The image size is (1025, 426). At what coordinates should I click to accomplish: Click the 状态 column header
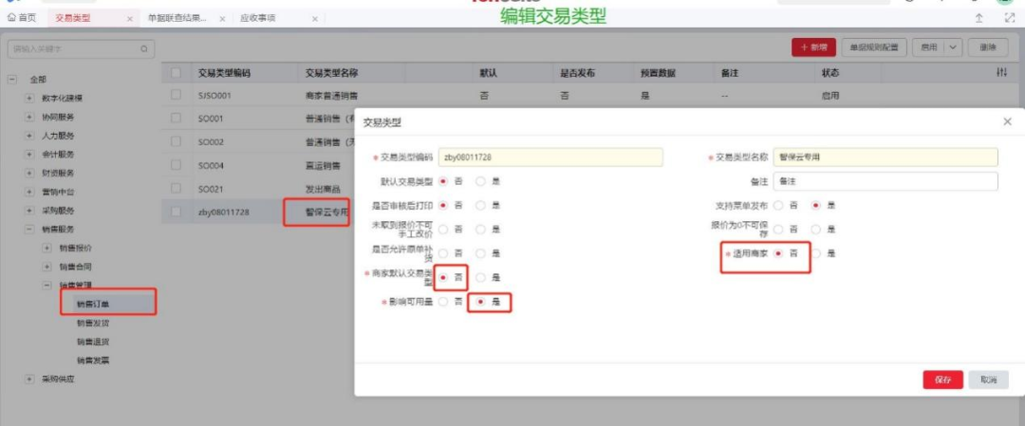(829, 74)
